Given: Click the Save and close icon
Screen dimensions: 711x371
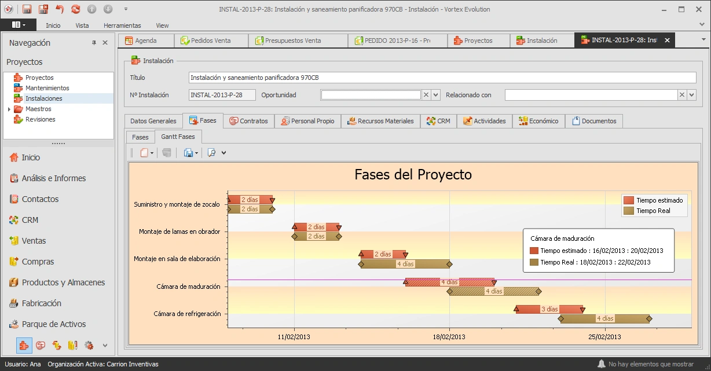Looking at the screenshot, I should [43, 9].
